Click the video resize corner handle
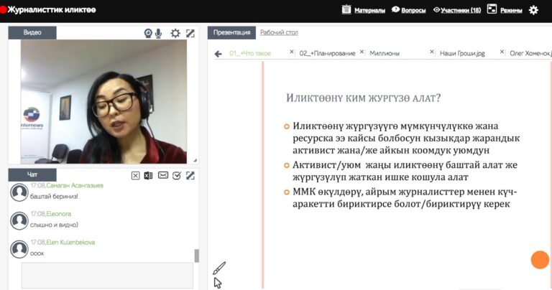The height and width of the screenshot is (290, 552). coord(195,160)
